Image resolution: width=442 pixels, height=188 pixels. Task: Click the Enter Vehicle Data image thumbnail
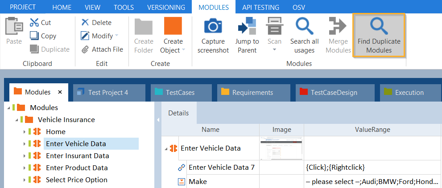[281, 148]
